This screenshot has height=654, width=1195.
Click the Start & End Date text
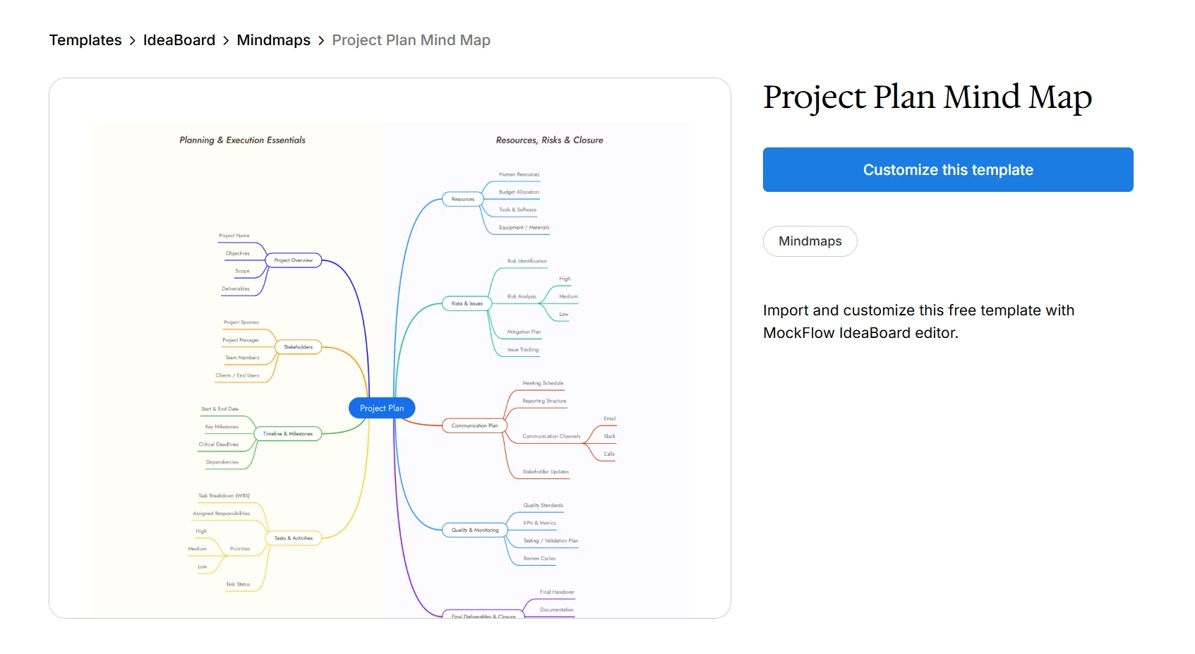click(220, 409)
